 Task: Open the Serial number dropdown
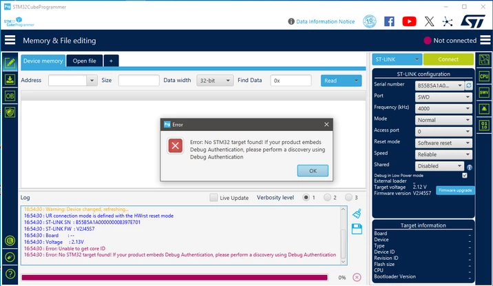pyautogui.click(x=439, y=85)
